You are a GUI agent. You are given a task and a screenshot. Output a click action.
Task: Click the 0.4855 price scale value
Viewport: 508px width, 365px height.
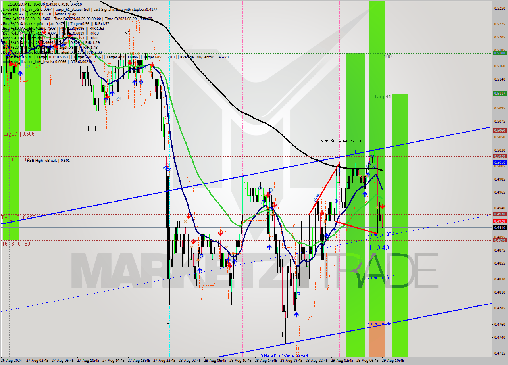(499, 263)
